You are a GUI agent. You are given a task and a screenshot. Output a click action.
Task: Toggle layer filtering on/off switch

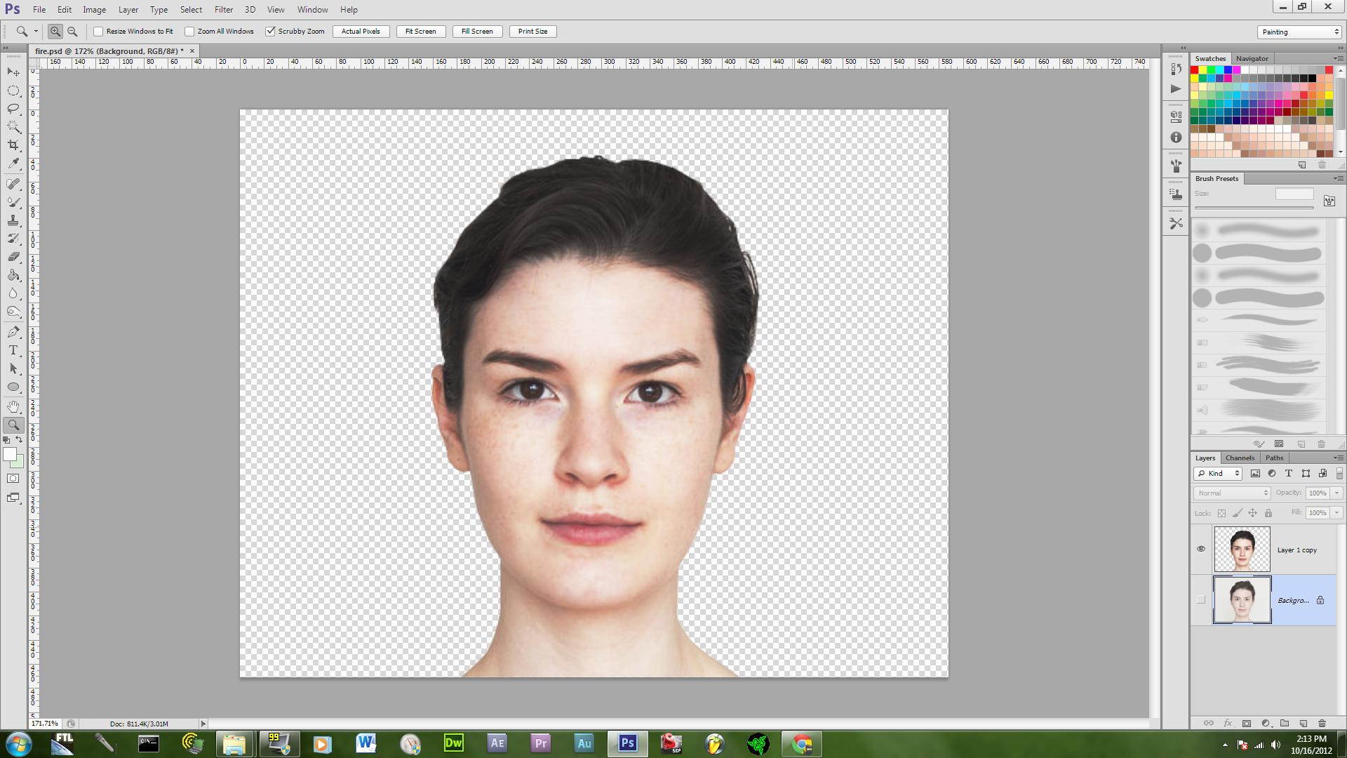(x=1339, y=474)
